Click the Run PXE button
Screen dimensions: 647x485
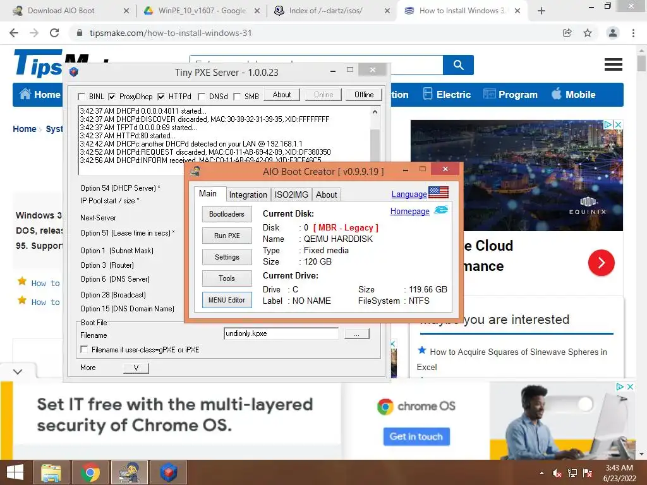tap(227, 236)
